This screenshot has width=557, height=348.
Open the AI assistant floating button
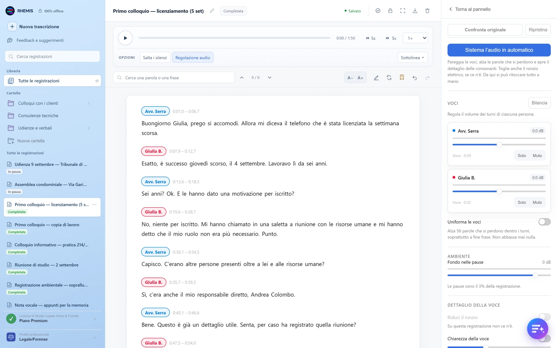pos(538,329)
